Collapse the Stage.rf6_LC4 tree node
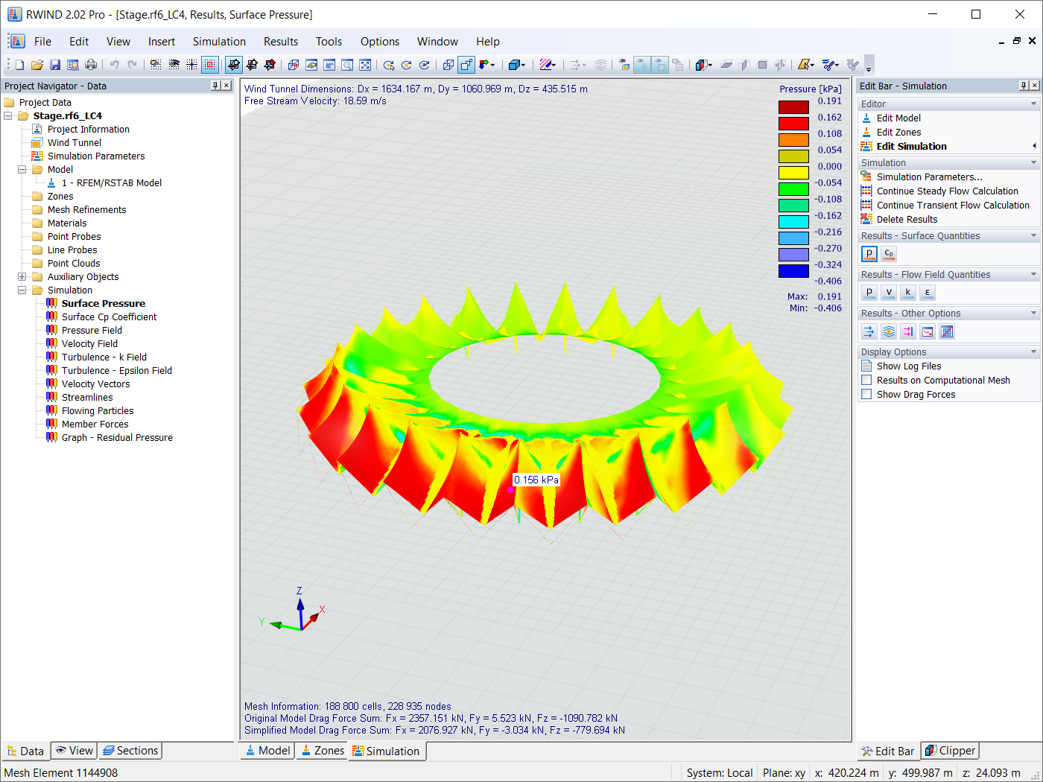The width and height of the screenshot is (1043, 782). point(8,115)
